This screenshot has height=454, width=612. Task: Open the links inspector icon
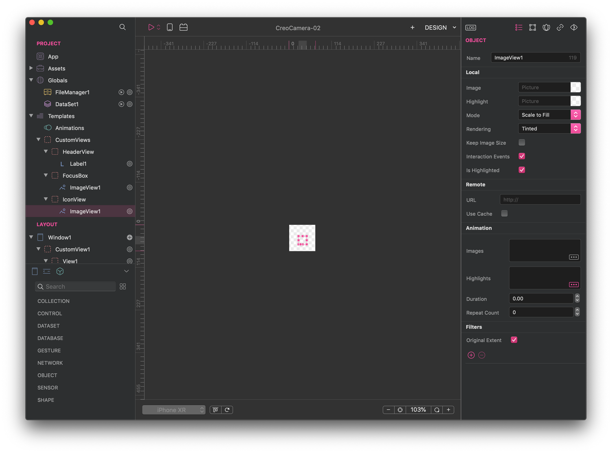(560, 28)
